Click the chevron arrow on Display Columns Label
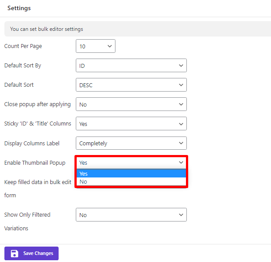This screenshot has width=271, height=262. pyautogui.click(x=181, y=143)
